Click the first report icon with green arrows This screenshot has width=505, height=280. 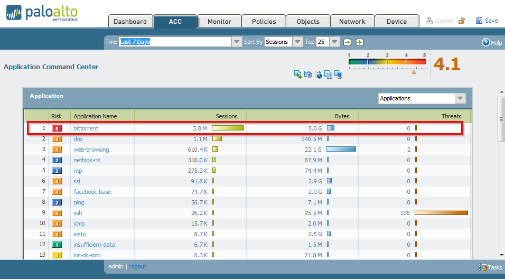pos(298,74)
